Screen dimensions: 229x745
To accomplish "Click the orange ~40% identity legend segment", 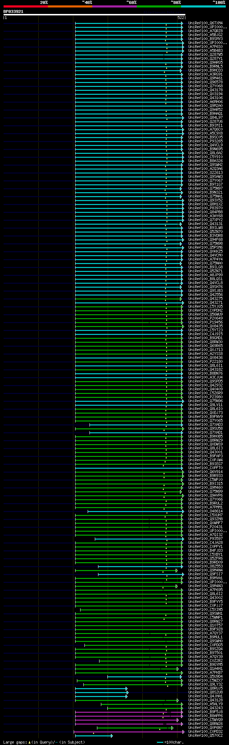I will [x=70, y=6].
